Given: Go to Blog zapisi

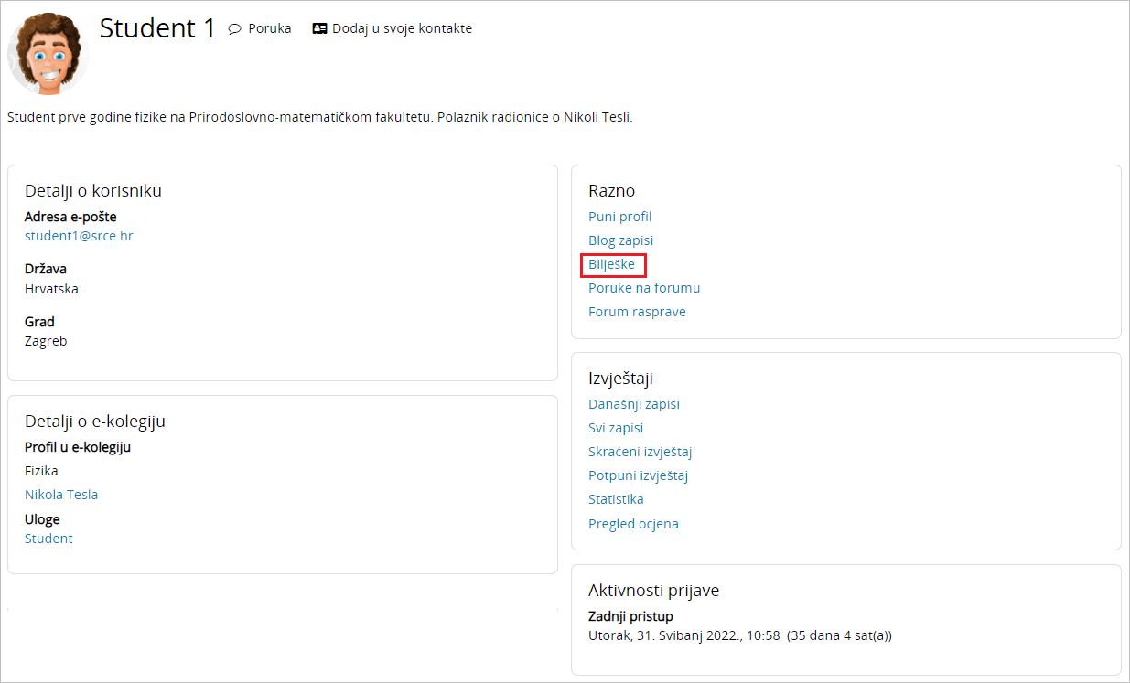Looking at the screenshot, I should coord(620,240).
